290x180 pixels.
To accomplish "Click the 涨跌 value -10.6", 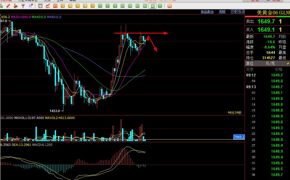I will point(271,42).
